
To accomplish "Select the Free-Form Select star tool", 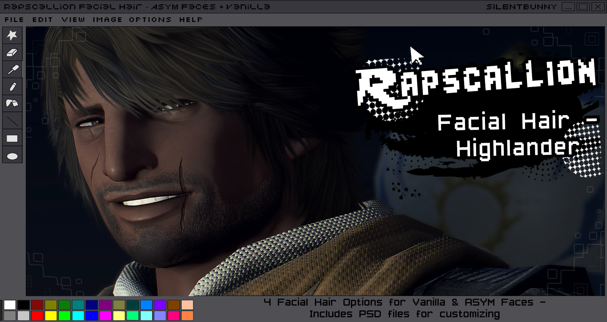I will [12, 35].
